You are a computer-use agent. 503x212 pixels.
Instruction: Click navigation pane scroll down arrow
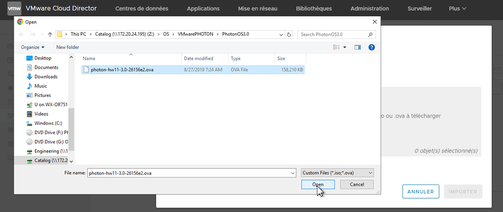[x=71, y=162]
